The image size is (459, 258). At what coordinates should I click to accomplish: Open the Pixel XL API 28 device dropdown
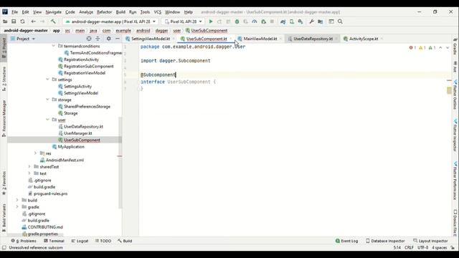click(183, 21)
